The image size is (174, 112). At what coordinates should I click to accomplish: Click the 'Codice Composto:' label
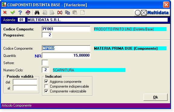coord(19,29)
